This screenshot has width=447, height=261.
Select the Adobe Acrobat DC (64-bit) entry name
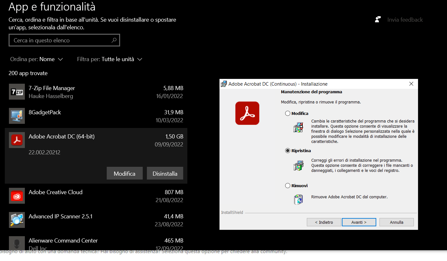[x=61, y=137]
